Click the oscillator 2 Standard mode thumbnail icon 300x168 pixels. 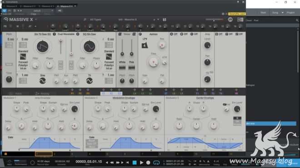click(x=109, y=57)
